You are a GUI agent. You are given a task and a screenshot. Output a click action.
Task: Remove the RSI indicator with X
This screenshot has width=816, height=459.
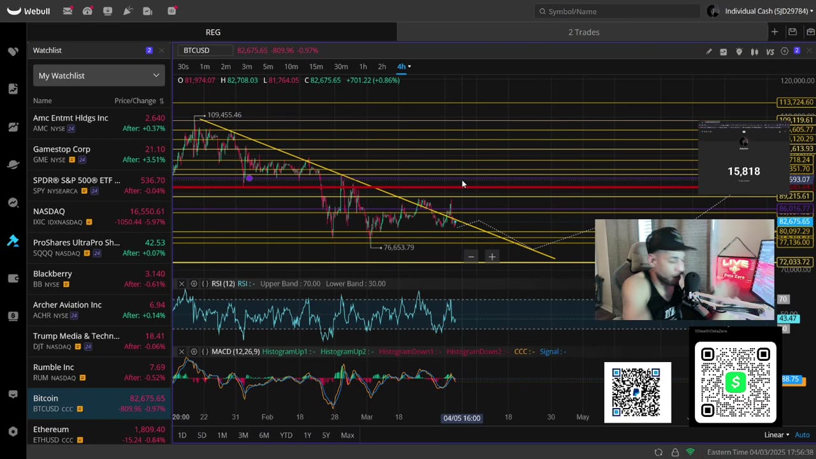182,284
